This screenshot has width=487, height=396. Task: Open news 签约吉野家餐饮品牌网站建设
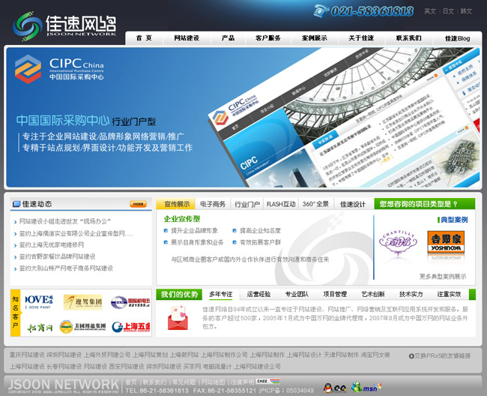pos(57,256)
